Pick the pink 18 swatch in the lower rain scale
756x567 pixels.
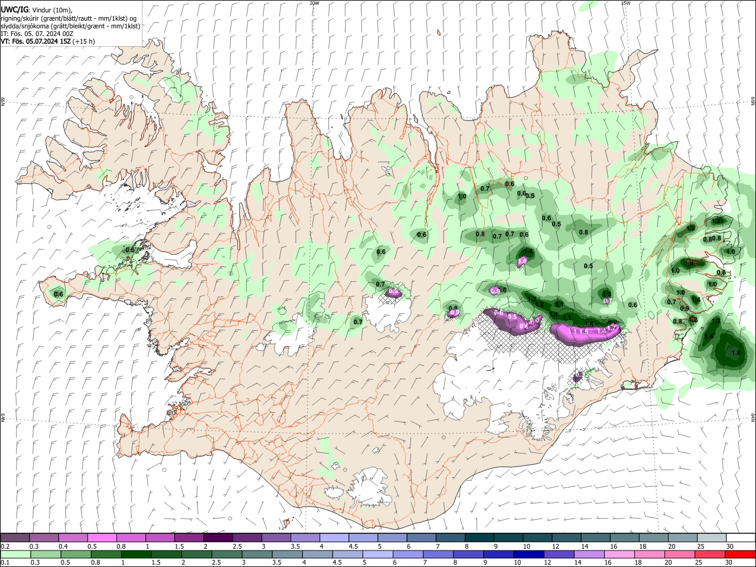(x=649, y=554)
